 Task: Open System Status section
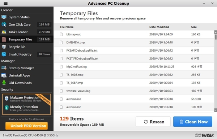point(19,17)
